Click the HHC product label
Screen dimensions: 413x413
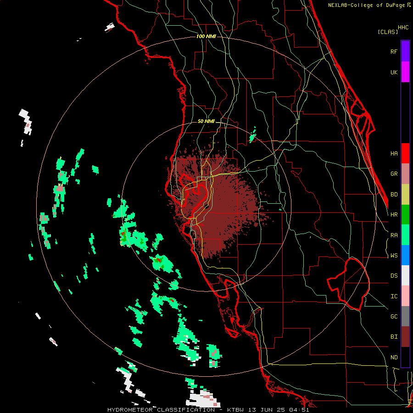[403, 28]
